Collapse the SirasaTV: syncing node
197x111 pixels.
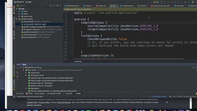coord(21,68)
